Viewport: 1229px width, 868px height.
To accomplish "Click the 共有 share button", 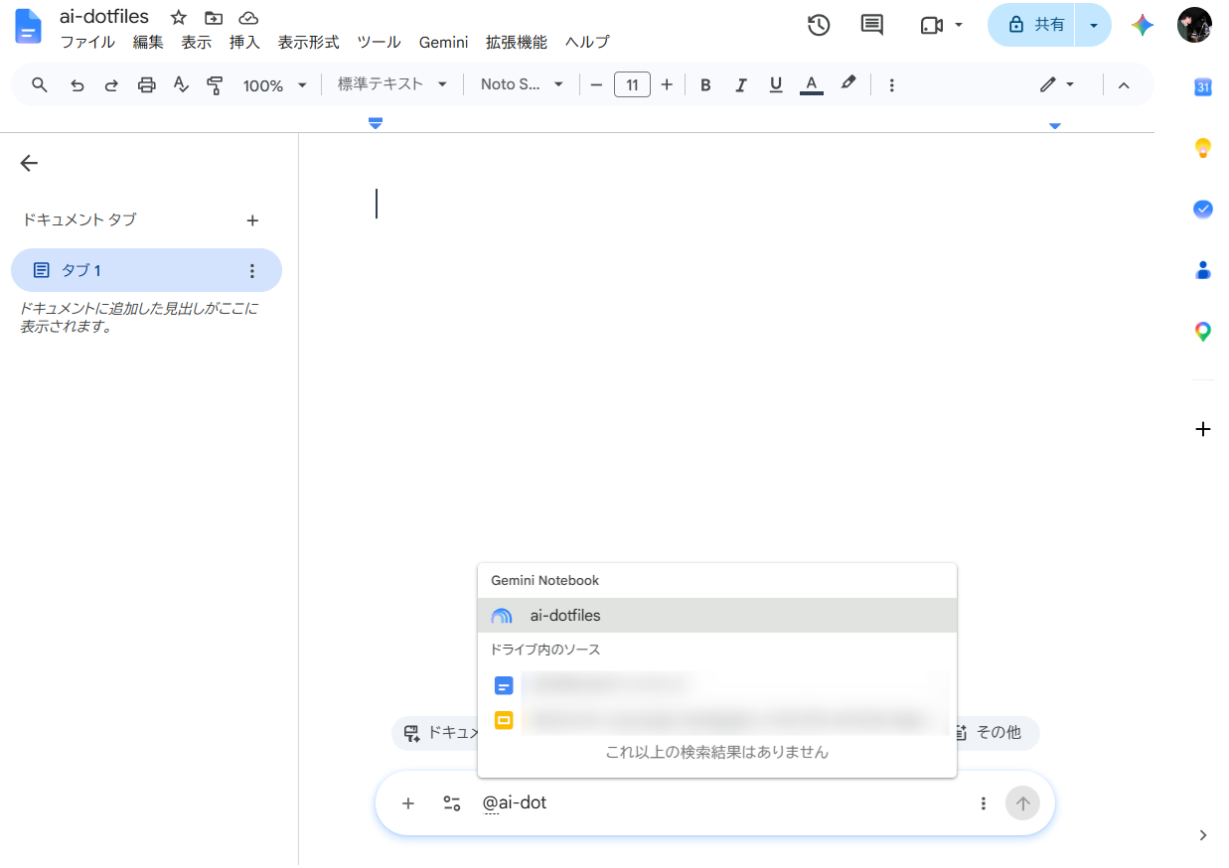I will click(x=1032, y=25).
